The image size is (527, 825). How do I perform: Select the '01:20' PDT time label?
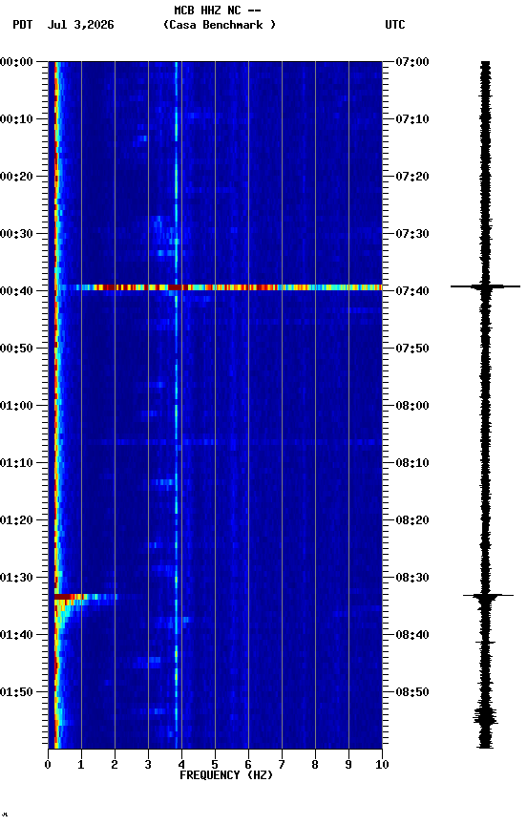(16, 521)
